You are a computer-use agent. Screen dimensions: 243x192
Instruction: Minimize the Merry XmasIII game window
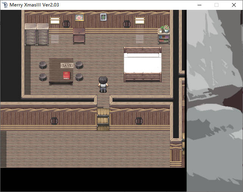[199, 5]
